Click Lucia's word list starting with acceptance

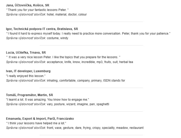point(90,62)
